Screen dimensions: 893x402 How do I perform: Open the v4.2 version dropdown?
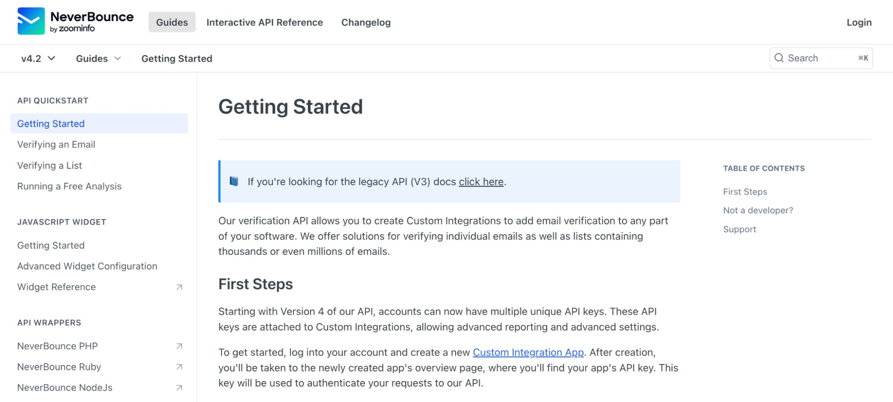click(x=38, y=58)
